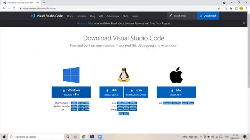Focus the Search Docs field

click(x=182, y=16)
